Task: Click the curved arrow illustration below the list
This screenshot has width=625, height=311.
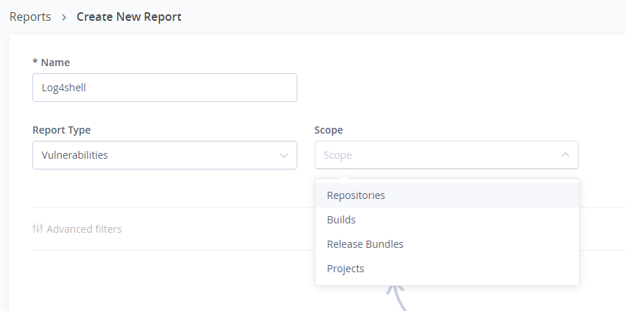Action: click(397, 297)
